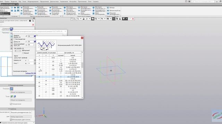Click the open folder icon in ribbon

pos(15,8)
